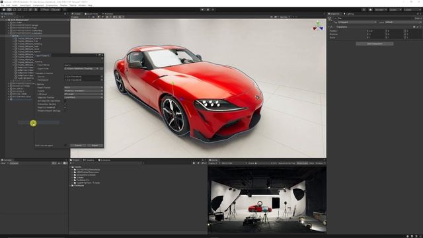Viewport: 423px width, 238px height.
Task: Open the Object Position dropdown
Action: (x=83, y=97)
